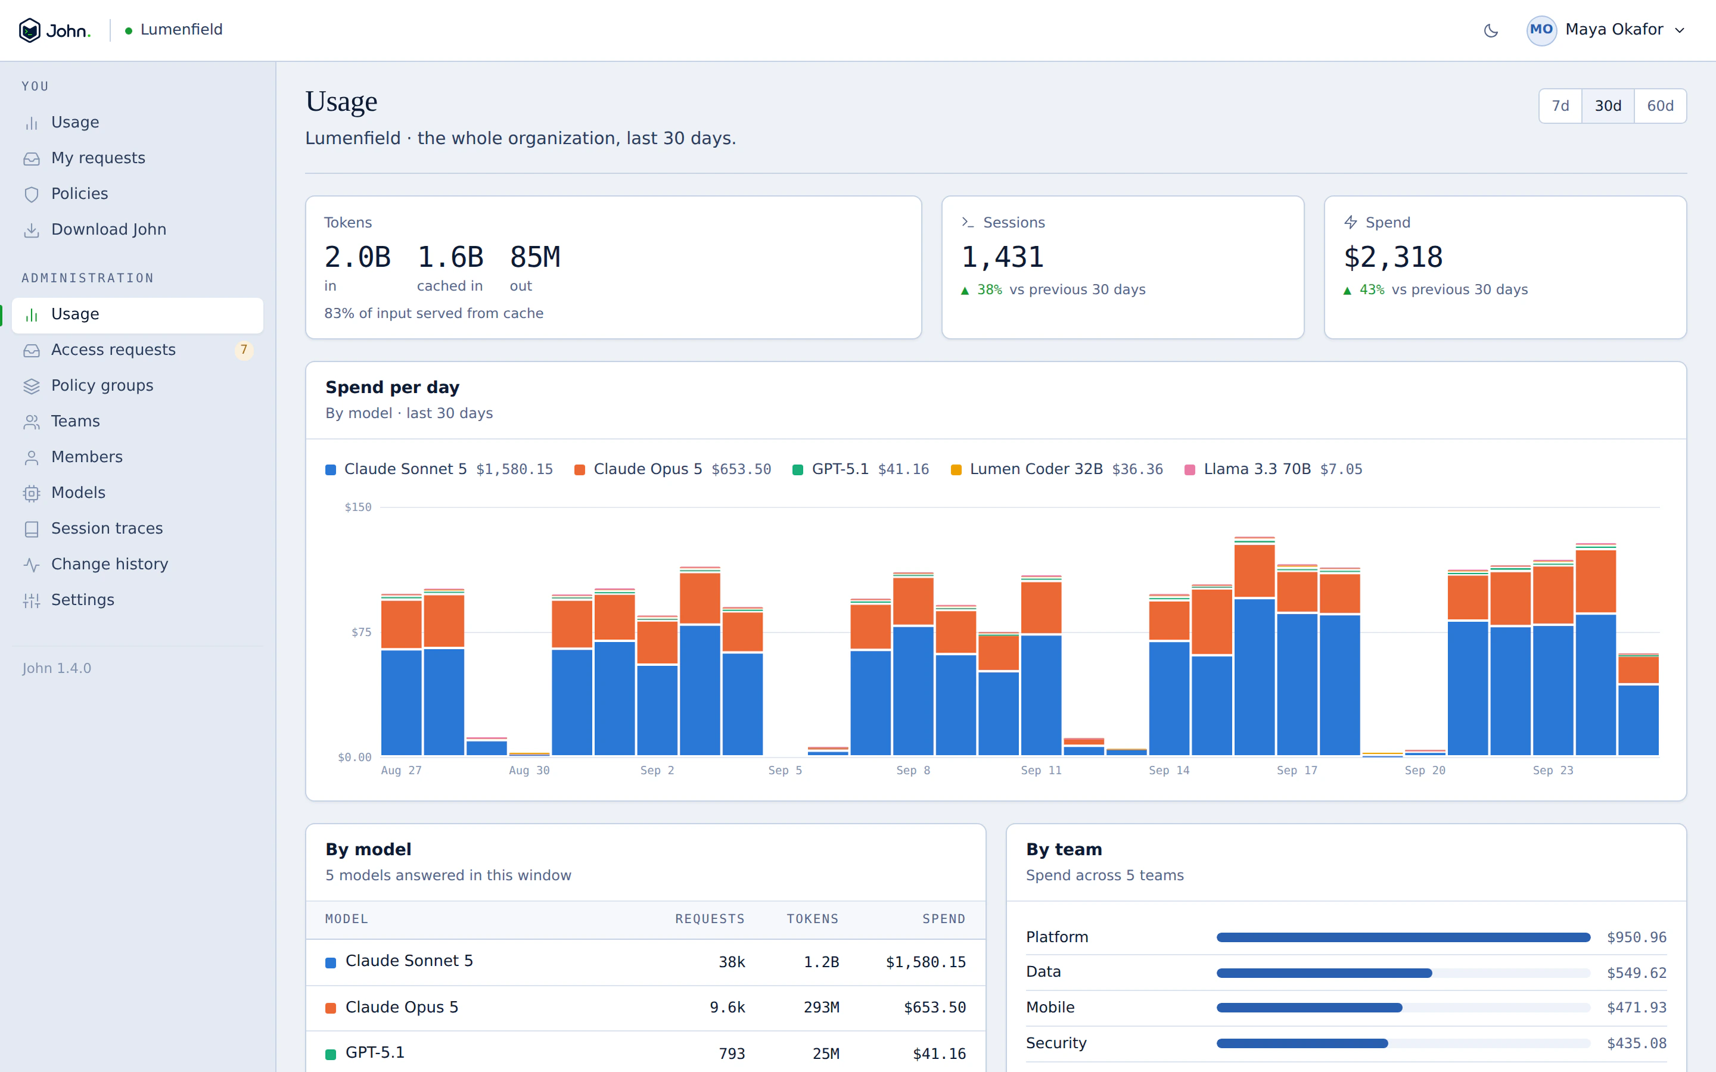Open Download John in the sidebar

(138, 230)
